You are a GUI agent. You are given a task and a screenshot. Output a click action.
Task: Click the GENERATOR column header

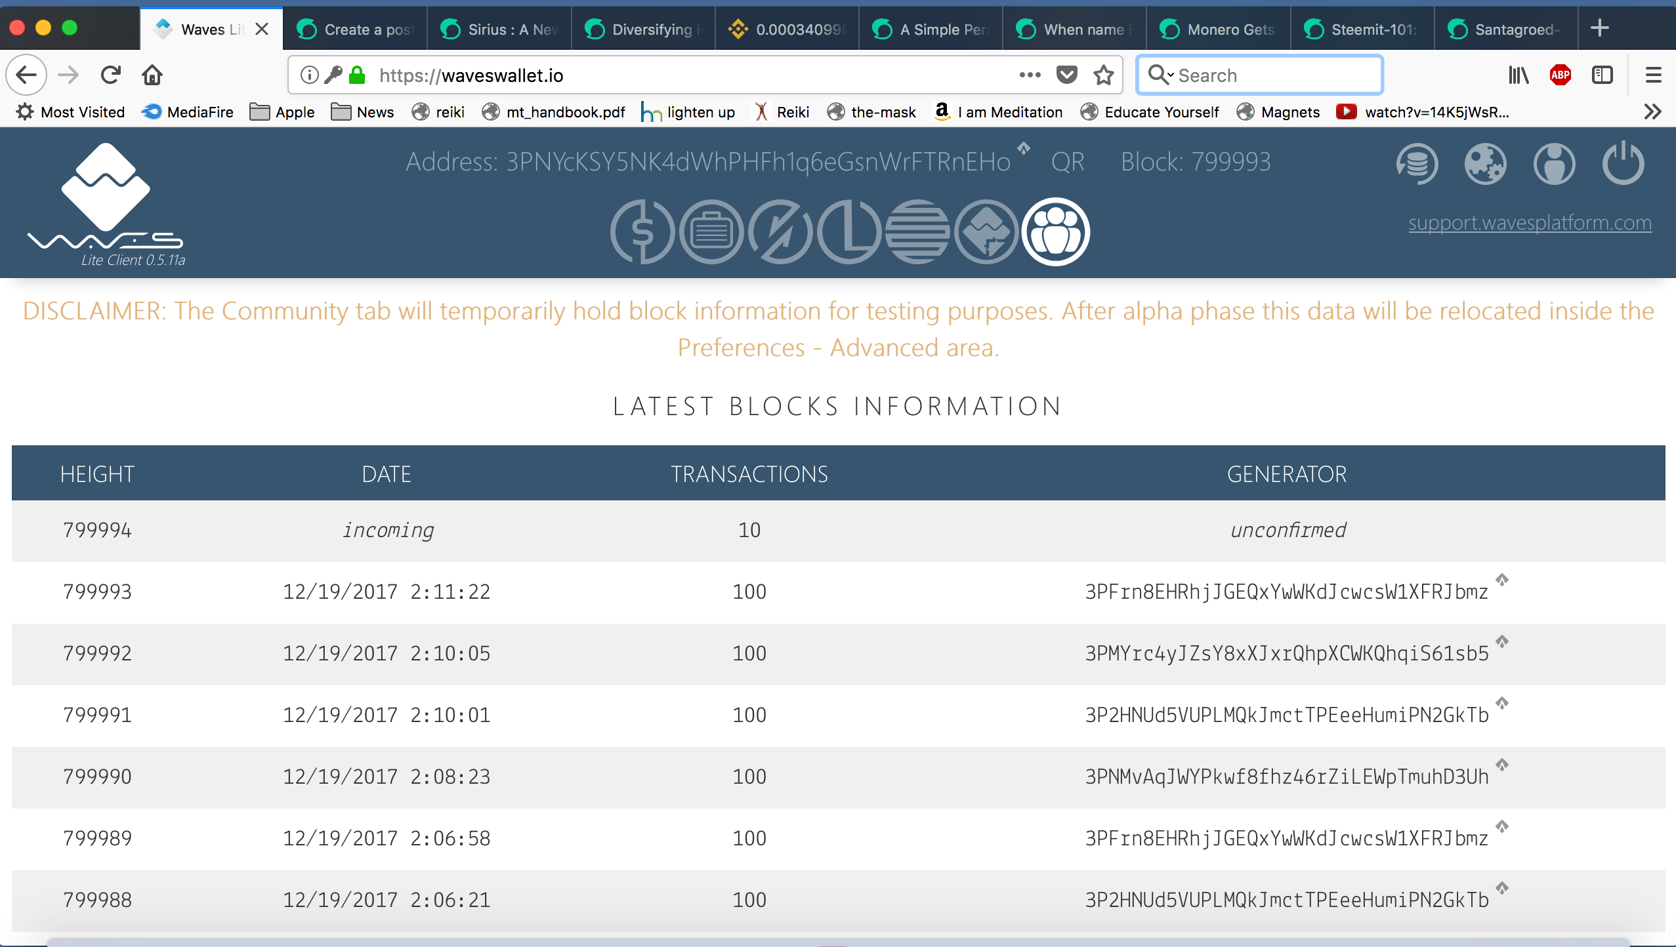[x=1287, y=473]
